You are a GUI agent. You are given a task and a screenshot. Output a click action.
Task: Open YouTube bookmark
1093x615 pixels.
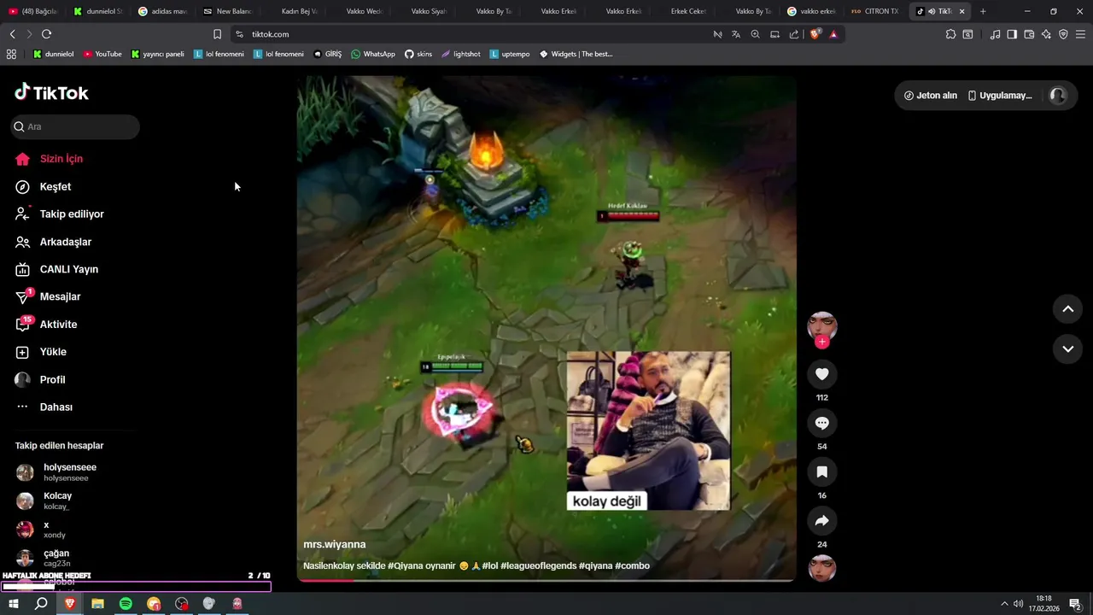[102, 54]
